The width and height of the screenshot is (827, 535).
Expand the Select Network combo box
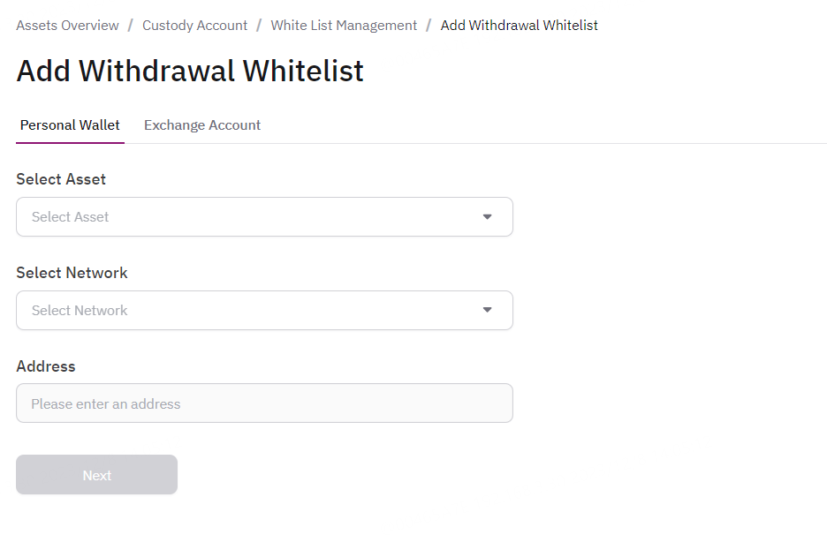tap(247, 311)
